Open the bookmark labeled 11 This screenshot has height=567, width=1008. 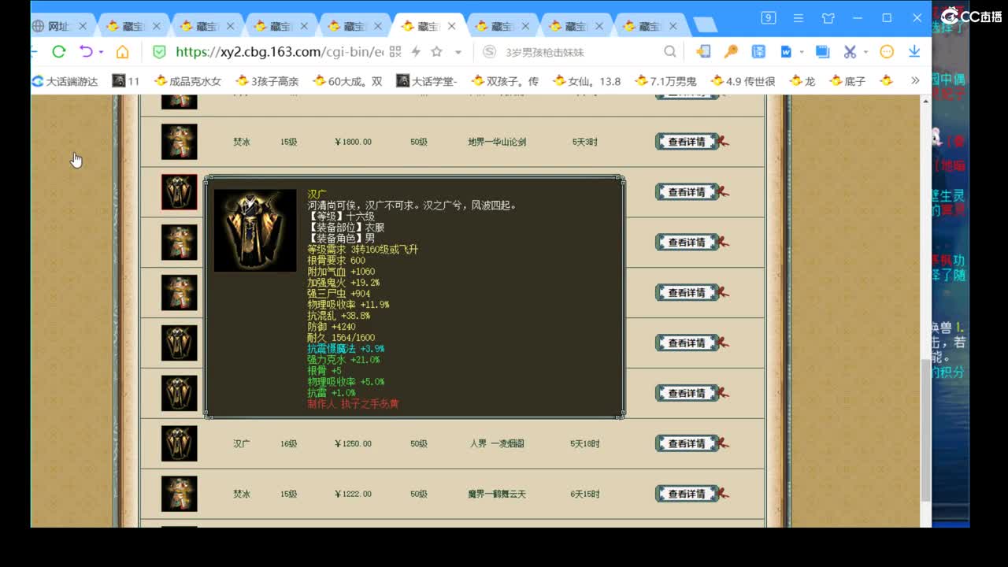(126, 80)
